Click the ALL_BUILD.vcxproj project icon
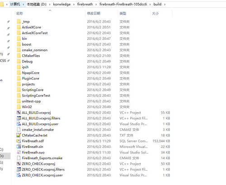Screen dimensions: 226x185 point(19,113)
